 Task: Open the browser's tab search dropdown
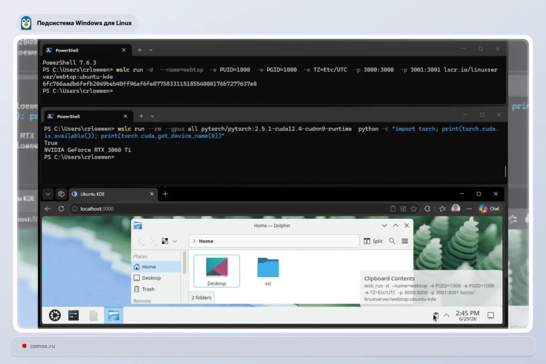click(x=48, y=194)
